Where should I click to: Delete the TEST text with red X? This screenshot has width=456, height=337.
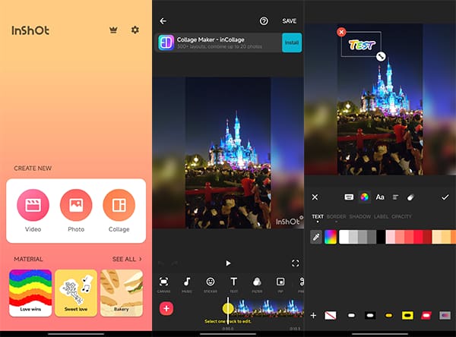341,32
